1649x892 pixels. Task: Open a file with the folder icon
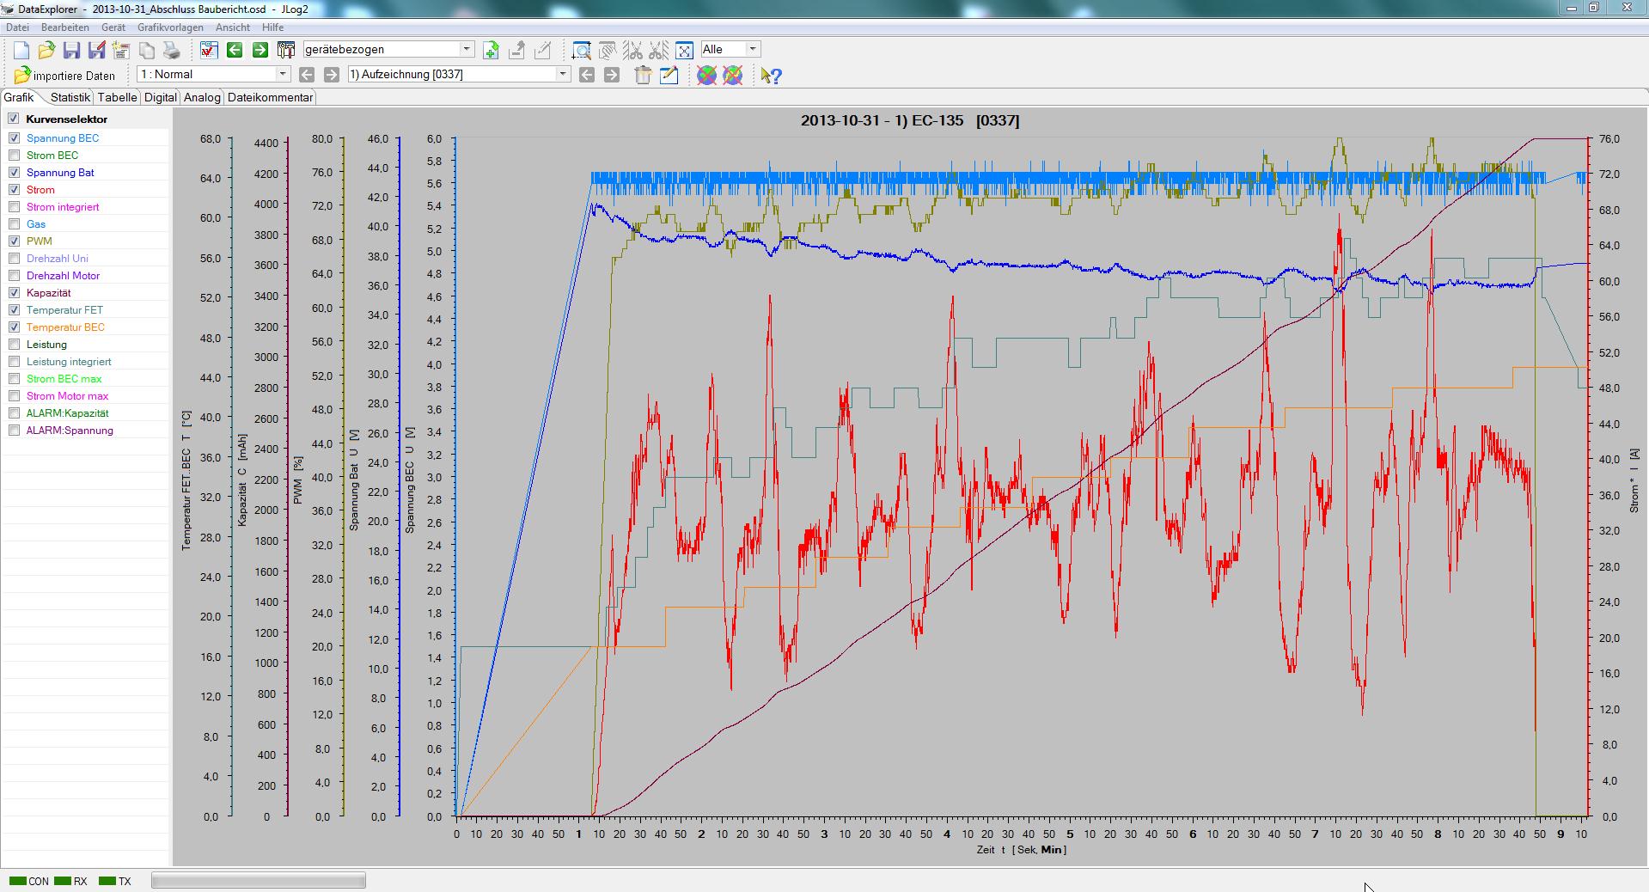click(46, 50)
